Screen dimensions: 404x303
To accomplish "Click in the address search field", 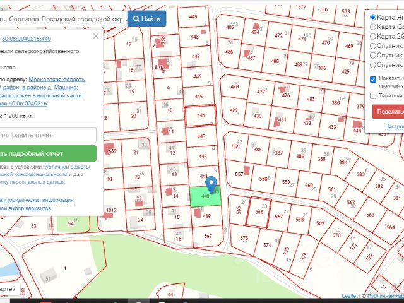I will pyautogui.click(x=62, y=19).
